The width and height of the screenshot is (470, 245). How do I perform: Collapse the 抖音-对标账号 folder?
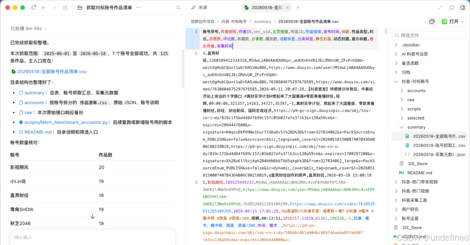396,81
